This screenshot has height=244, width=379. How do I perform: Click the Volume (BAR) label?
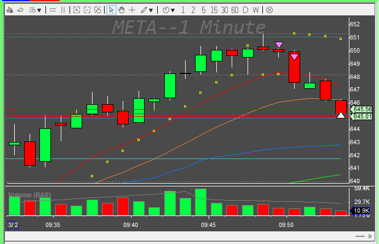coord(30,195)
